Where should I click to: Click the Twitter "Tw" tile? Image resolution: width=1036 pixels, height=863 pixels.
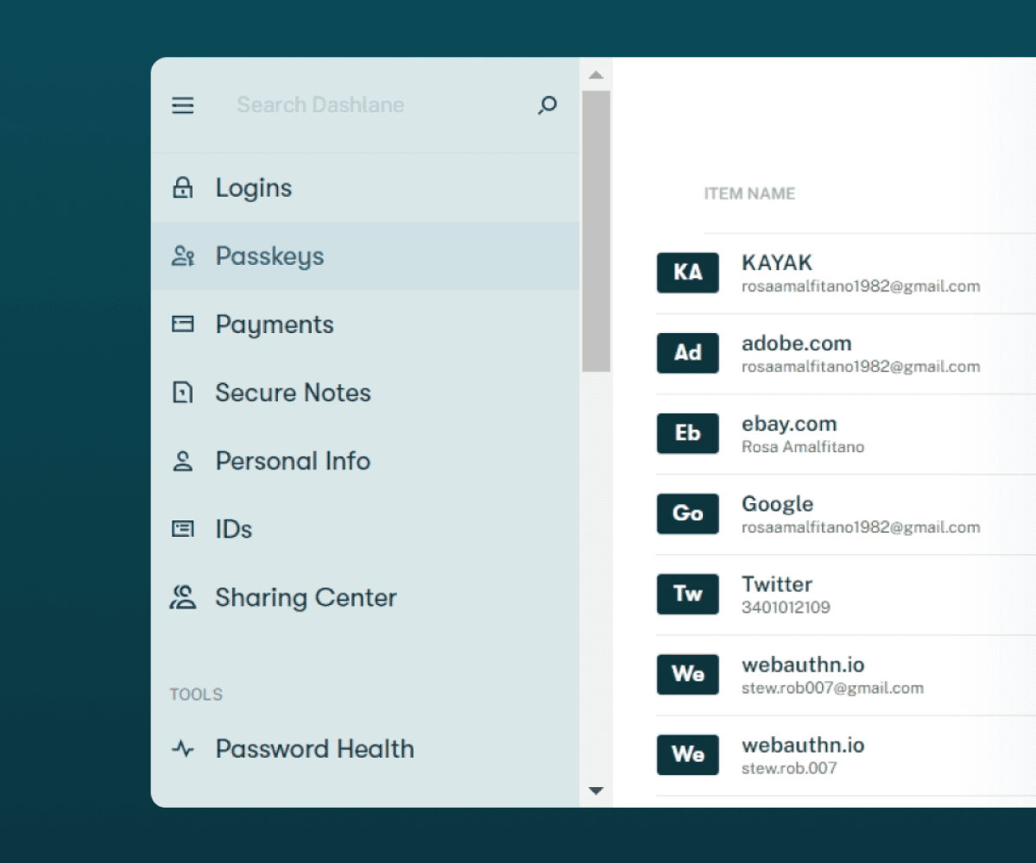tap(687, 594)
